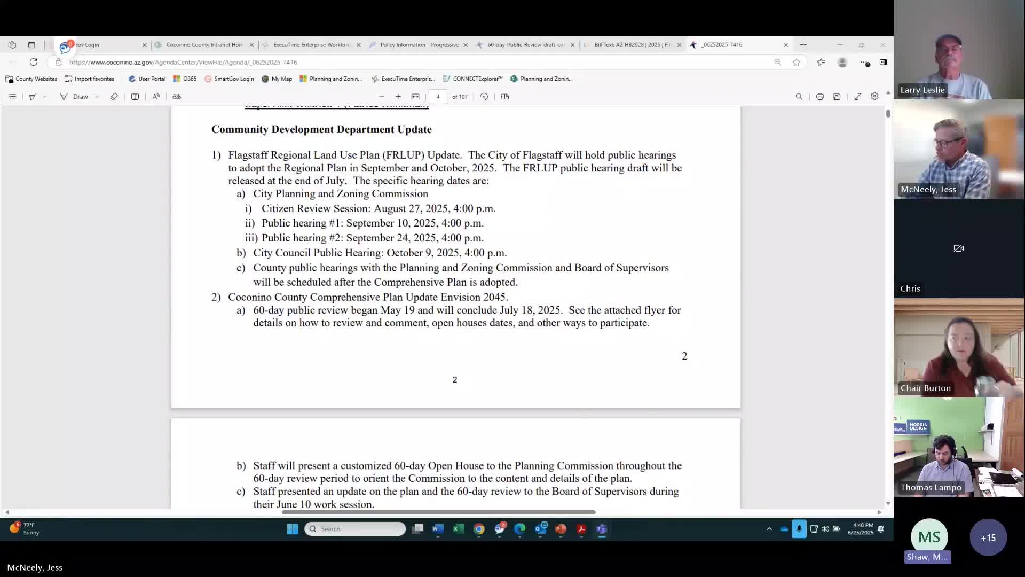Toggle the page view layout button
Viewport: 1025px width, 577px height.
click(x=505, y=97)
